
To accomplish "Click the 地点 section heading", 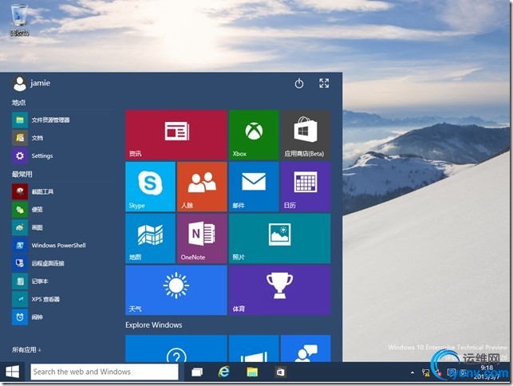I will [18, 103].
